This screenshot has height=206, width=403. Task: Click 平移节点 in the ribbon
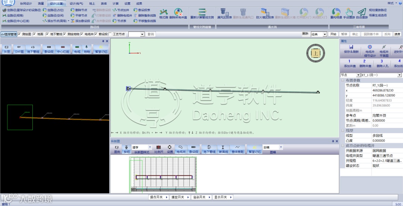(79, 15)
